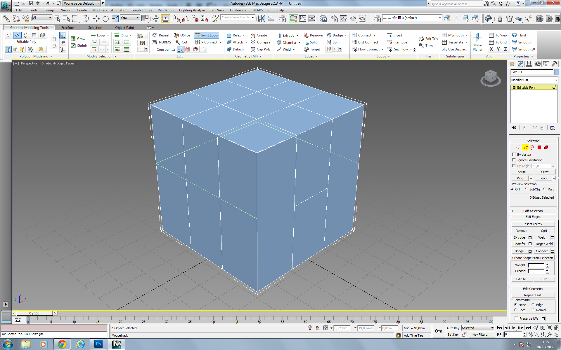Click the Mirror tool in main toolbar
Viewport: 561px width, 350px height.
coord(262,19)
